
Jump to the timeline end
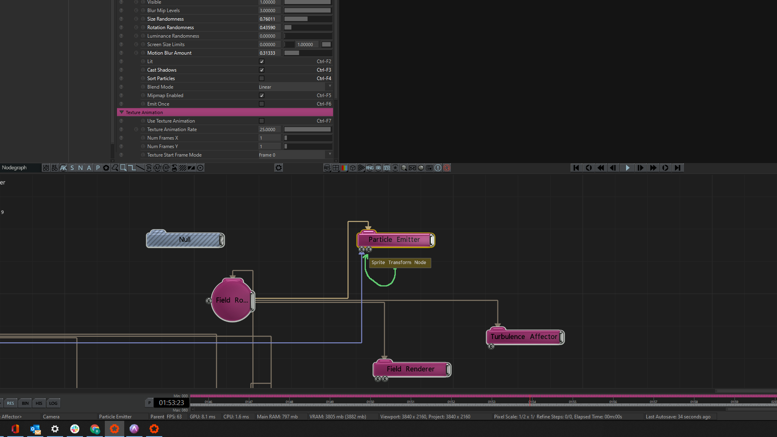click(678, 168)
